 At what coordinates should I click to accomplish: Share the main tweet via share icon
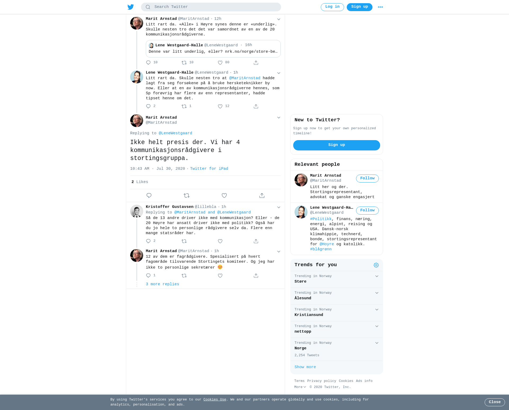262,195
